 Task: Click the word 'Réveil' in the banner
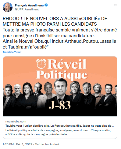tap(67, 64)
